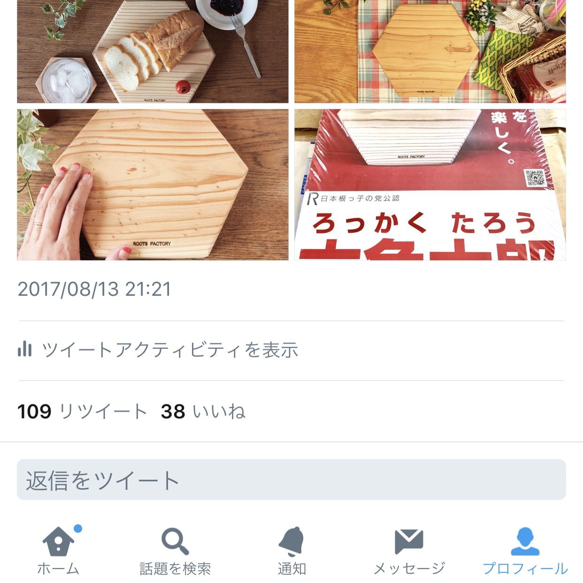Open the checkered tablecloth hexagon photo
Screen dimensions: 583x583
coord(430,51)
